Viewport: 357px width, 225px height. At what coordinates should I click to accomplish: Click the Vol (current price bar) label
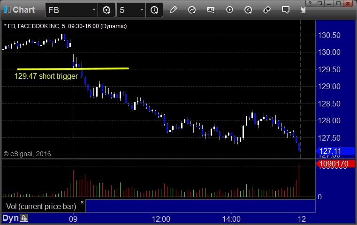[41, 206]
